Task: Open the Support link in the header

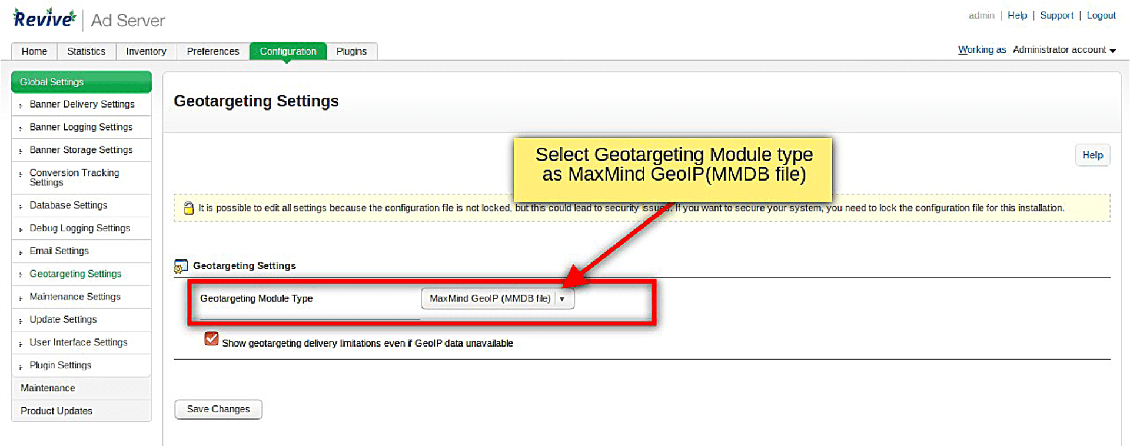Action: pyautogui.click(x=1056, y=15)
